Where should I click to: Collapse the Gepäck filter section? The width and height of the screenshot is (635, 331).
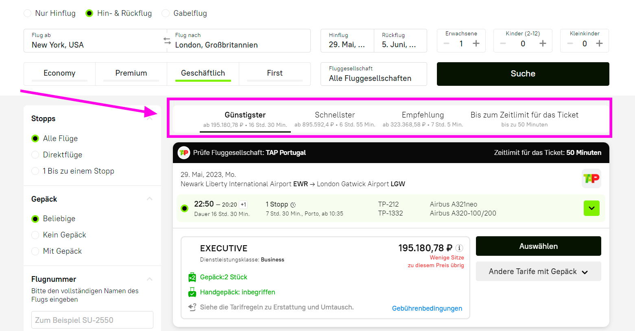[149, 199]
